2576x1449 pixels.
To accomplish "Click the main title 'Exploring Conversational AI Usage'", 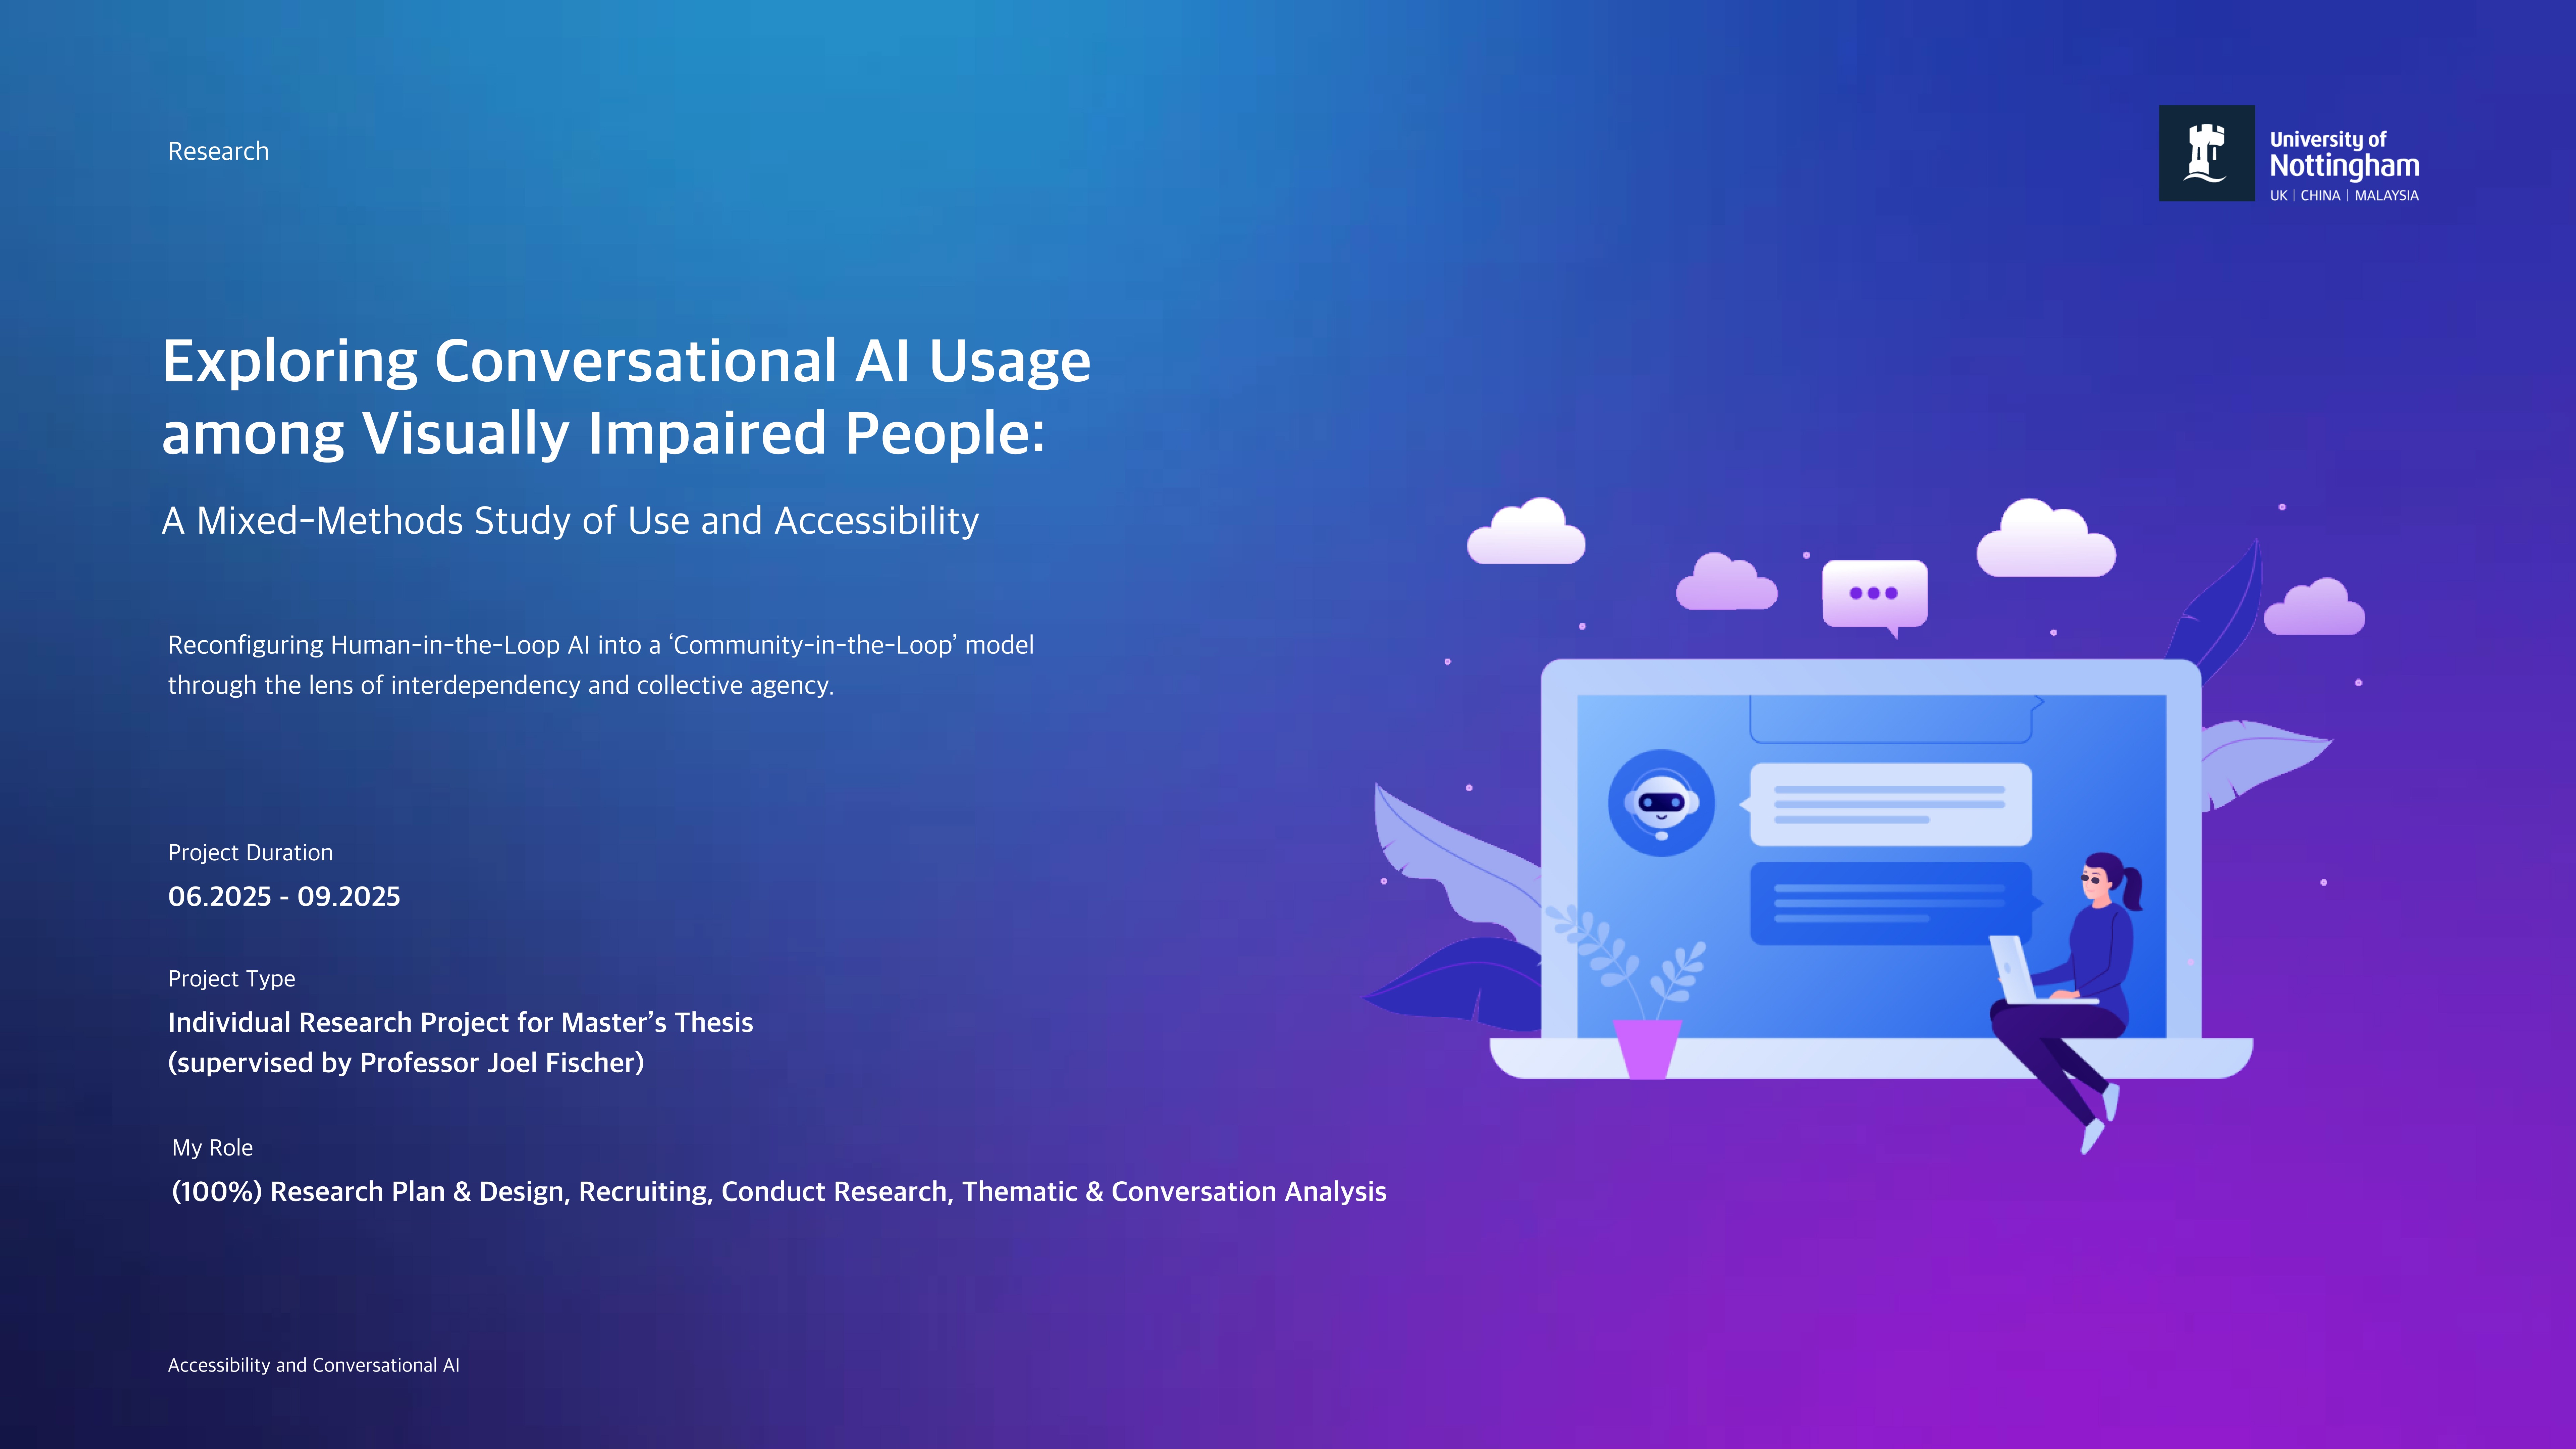I will [x=626, y=361].
